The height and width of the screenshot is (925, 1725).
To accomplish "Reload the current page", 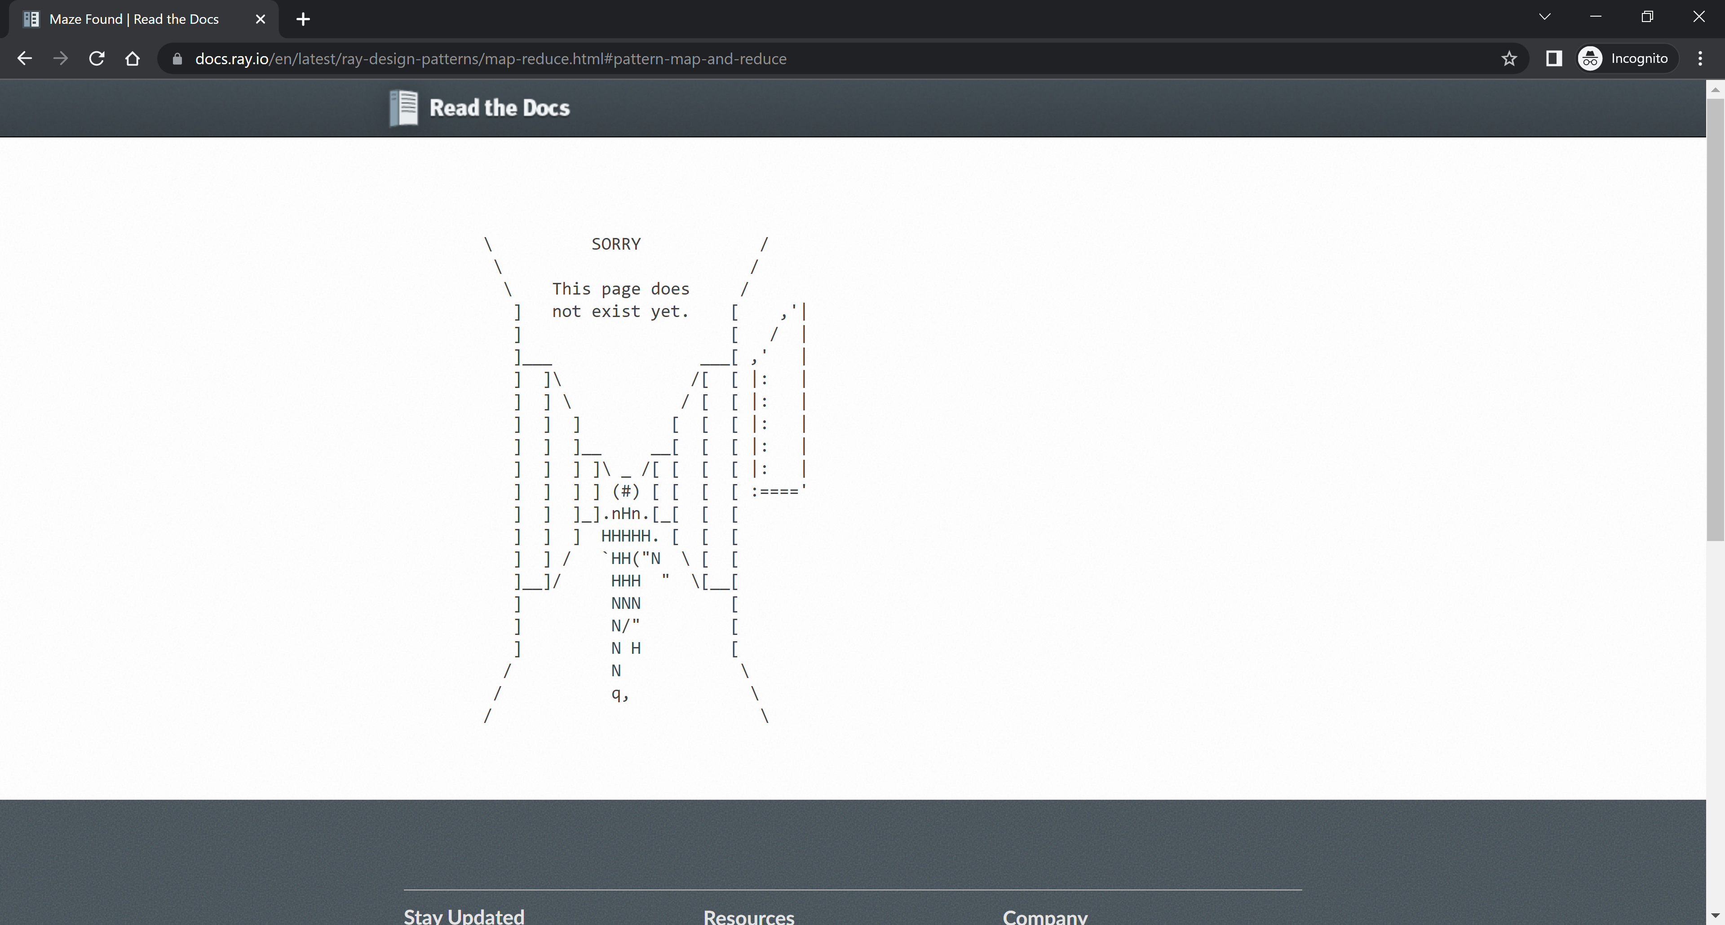I will [97, 59].
